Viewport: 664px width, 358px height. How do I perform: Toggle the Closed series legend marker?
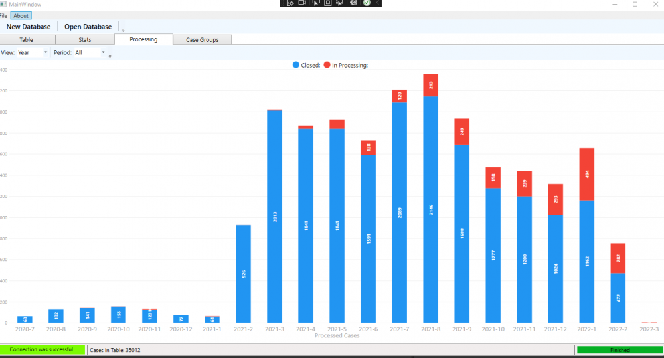296,65
